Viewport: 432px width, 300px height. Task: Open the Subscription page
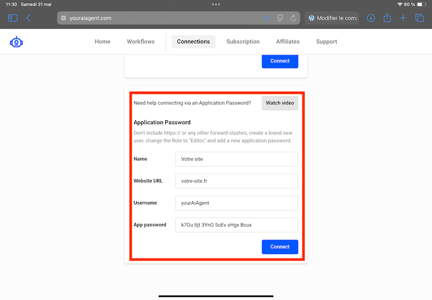pyautogui.click(x=243, y=42)
